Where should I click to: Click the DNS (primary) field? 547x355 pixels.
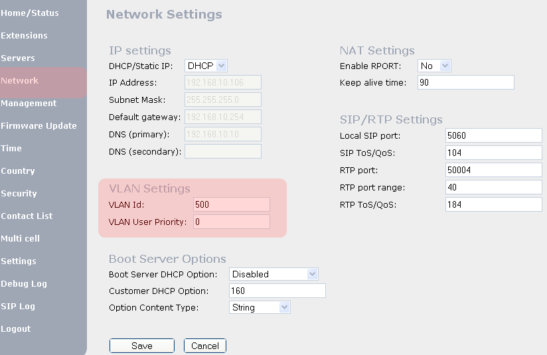tap(223, 134)
